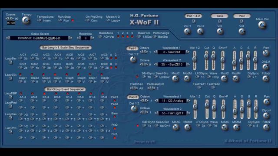Click the Perc section label button

click(242, 16)
